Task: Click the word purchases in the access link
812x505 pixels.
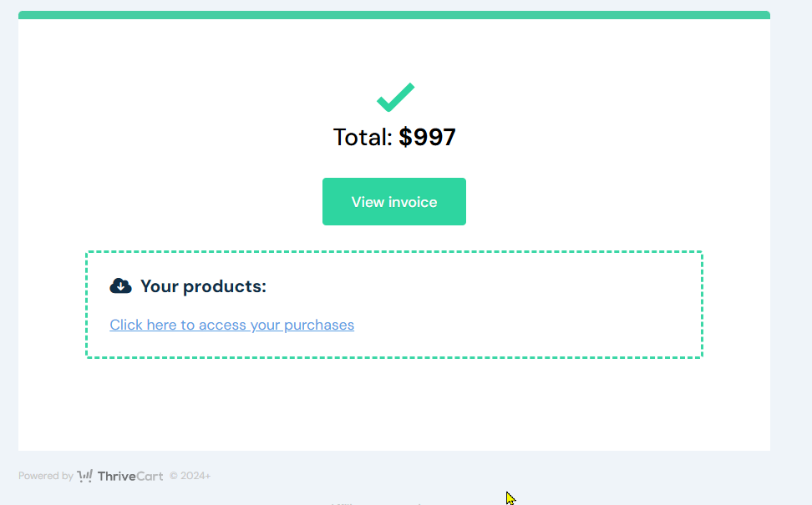Action: [x=319, y=325]
